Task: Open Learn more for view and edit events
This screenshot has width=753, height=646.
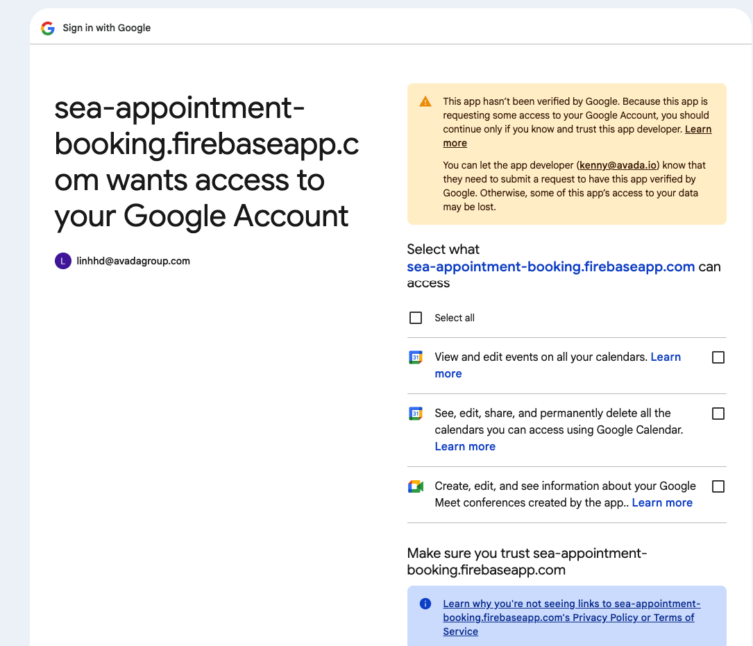Action: (x=665, y=357)
